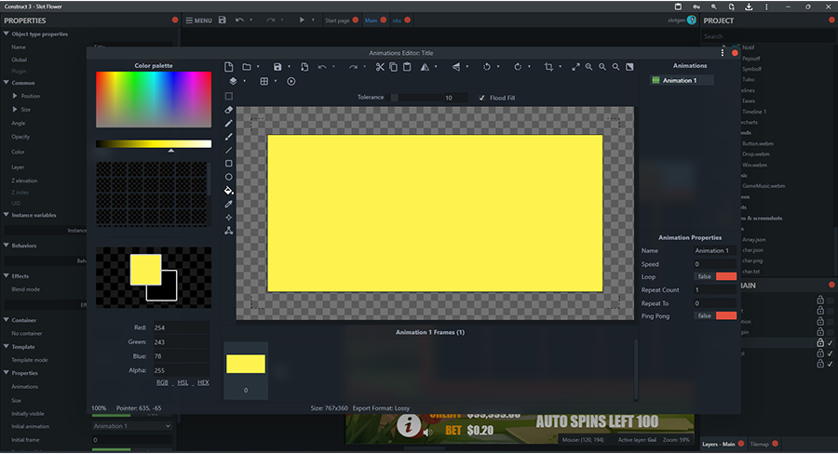Select the Color picker eyedropper tool
Image resolution: width=838 pixels, height=454 pixels.
coord(229,204)
